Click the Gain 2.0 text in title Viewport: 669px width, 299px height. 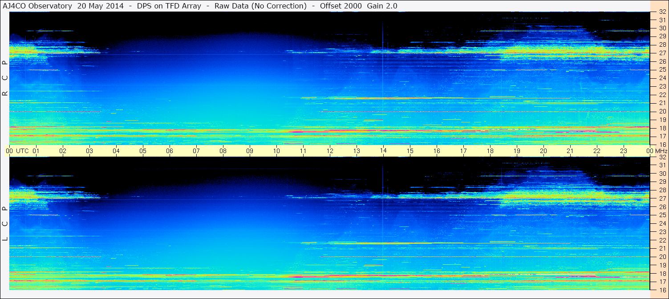(382, 6)
